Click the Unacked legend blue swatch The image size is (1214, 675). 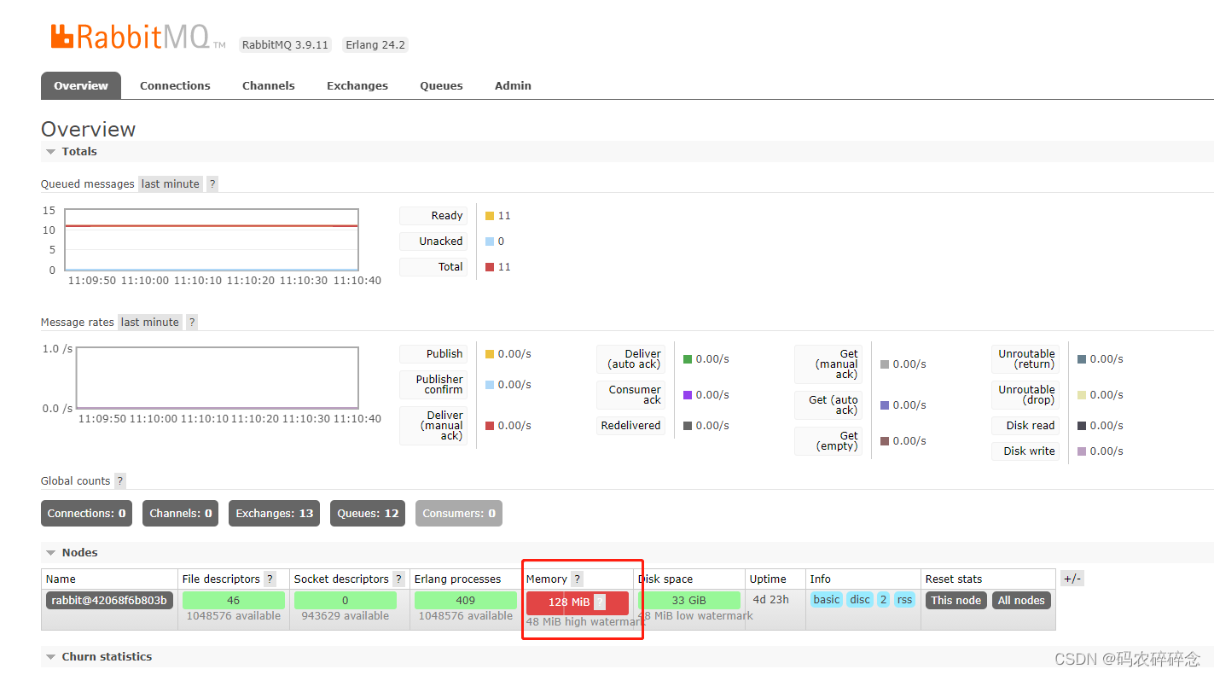tap(490, 241)
